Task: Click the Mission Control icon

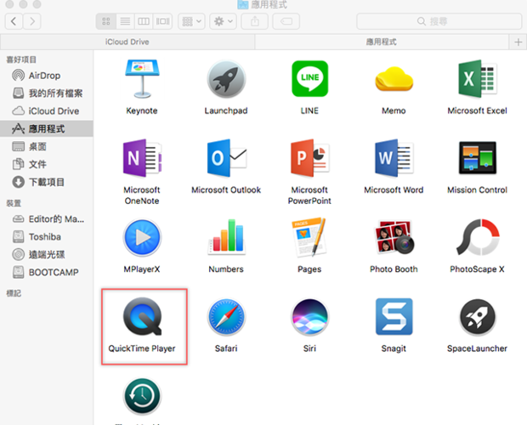Action: [477, 157]
